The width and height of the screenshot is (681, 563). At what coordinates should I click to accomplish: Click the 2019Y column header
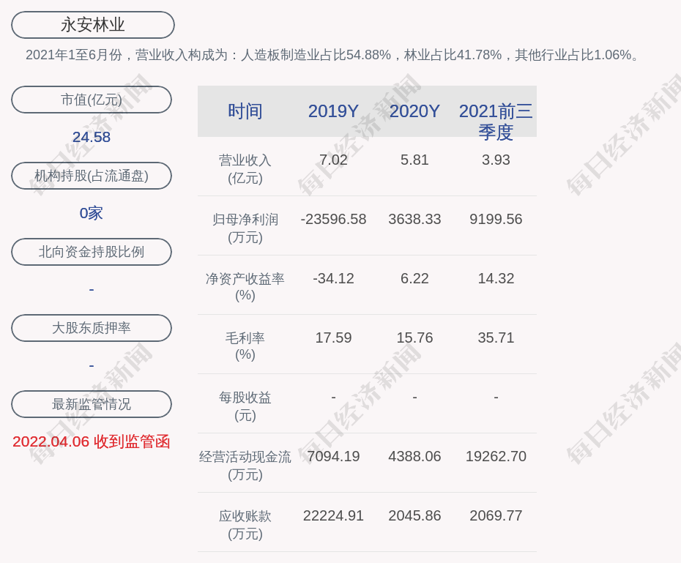(334, 111)
